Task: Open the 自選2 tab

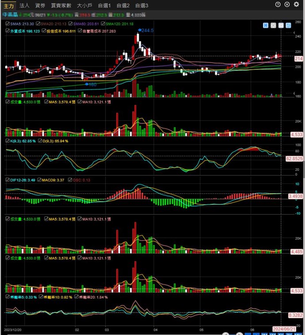Action: [123, 6]
